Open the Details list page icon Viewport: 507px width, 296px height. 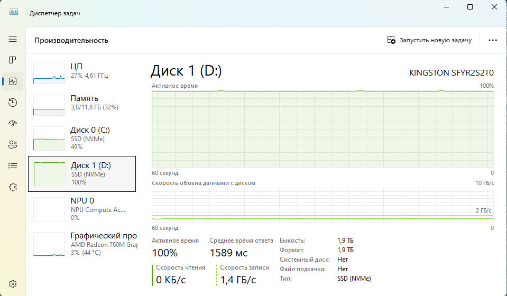(x=13, y=166)
